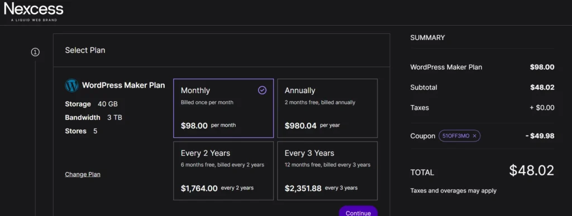Click the A Liquid Web Brand tagline

coord(34,20)
